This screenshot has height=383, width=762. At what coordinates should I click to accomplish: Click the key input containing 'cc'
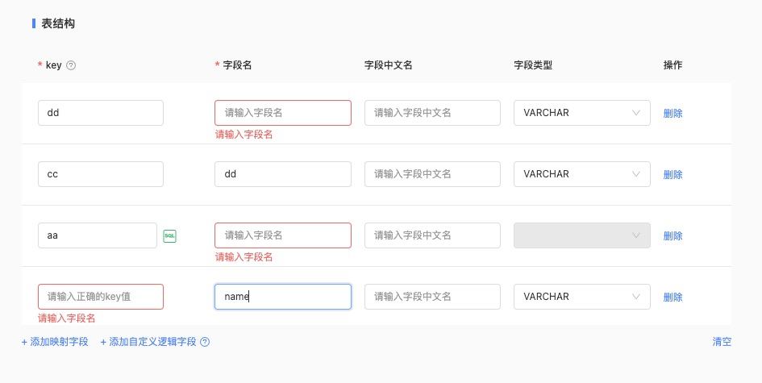point(100,174)
